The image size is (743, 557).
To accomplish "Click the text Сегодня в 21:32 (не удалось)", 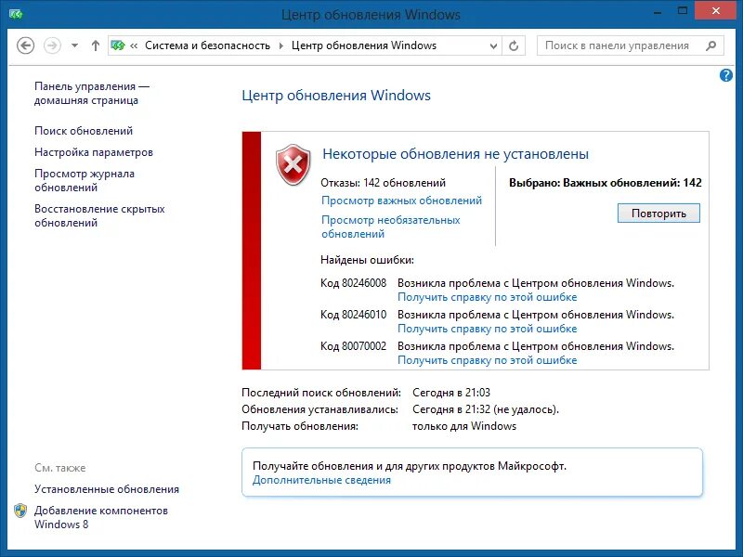I will point(486,409).
